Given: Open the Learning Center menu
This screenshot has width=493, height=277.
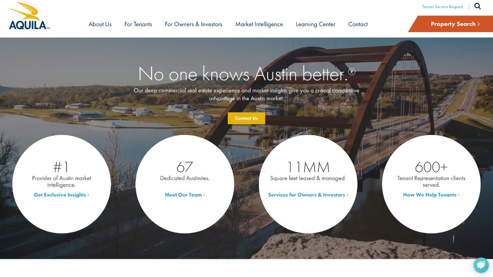Looking at the screenshot, I should click(315, 24).
